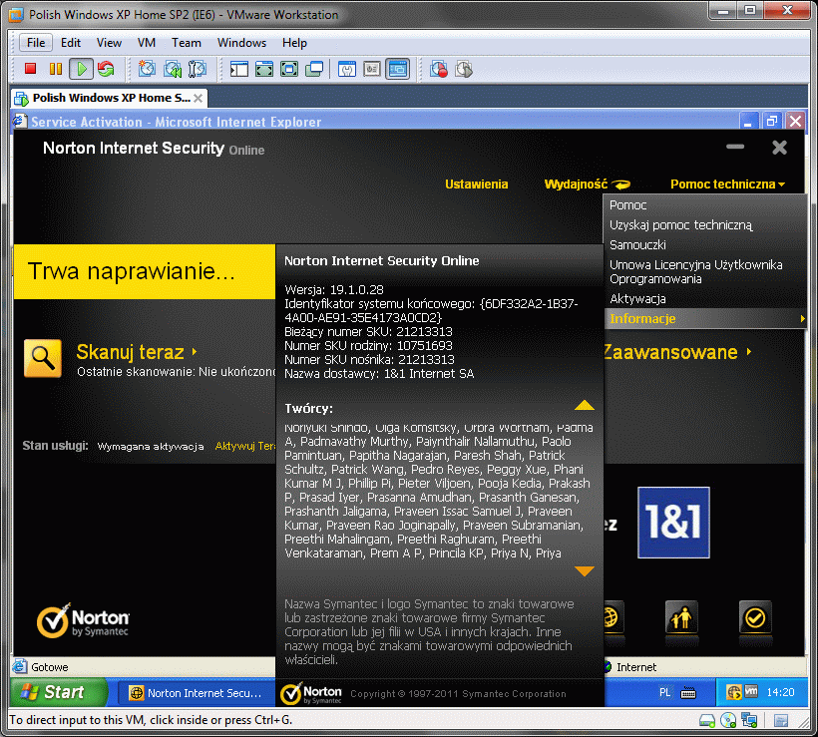Take a snapshot using the clock toolbar icon
This screenshot has width=818, height=737.
coord(147,69)
